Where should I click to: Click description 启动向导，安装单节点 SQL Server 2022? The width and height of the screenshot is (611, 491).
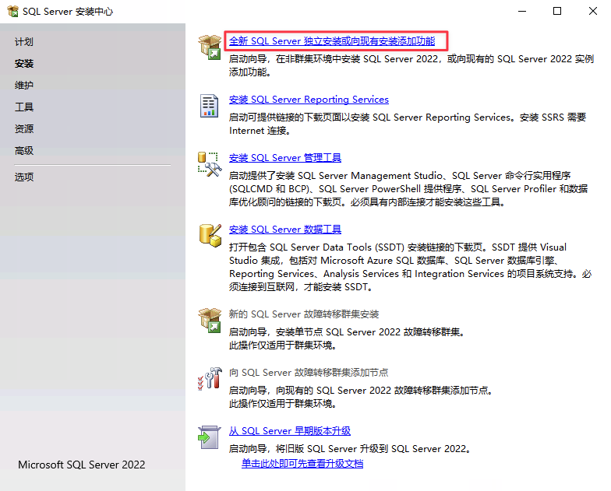(346, 331)
